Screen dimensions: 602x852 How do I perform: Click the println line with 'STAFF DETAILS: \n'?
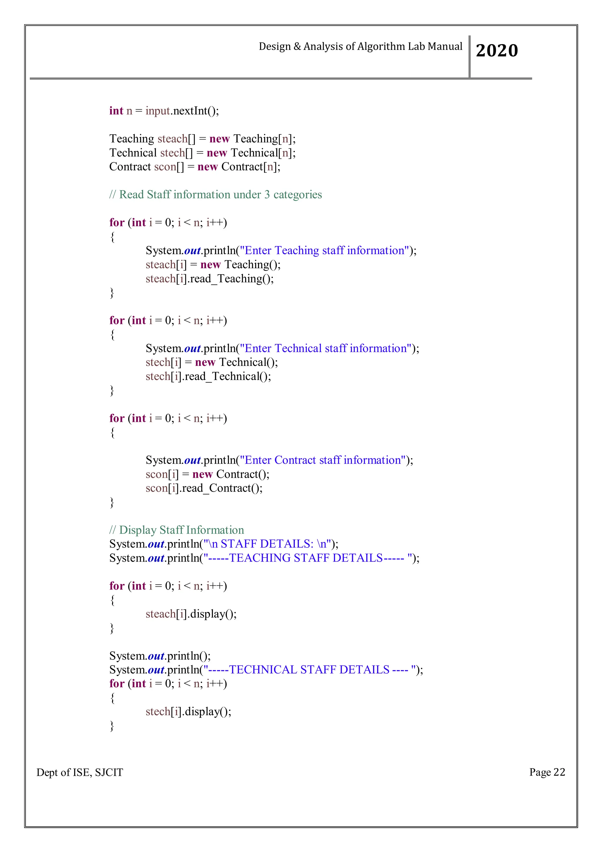tap(224, 544)
